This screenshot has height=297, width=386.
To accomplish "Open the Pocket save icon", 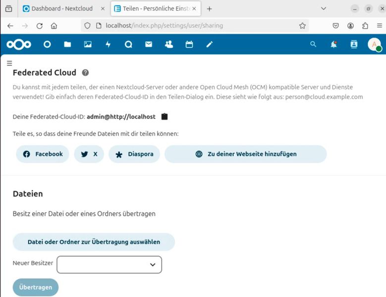I will coord(336,26).
